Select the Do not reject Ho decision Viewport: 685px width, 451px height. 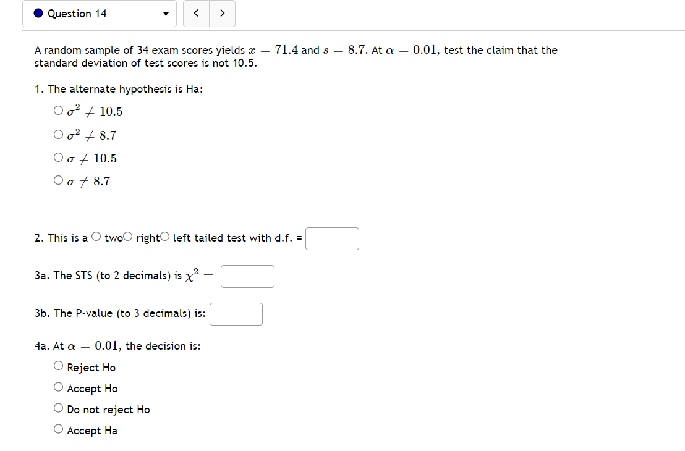pos(58,407)
